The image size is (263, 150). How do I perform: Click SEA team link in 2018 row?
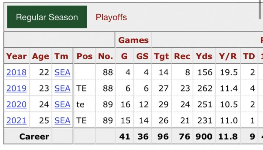click(62, 72)
